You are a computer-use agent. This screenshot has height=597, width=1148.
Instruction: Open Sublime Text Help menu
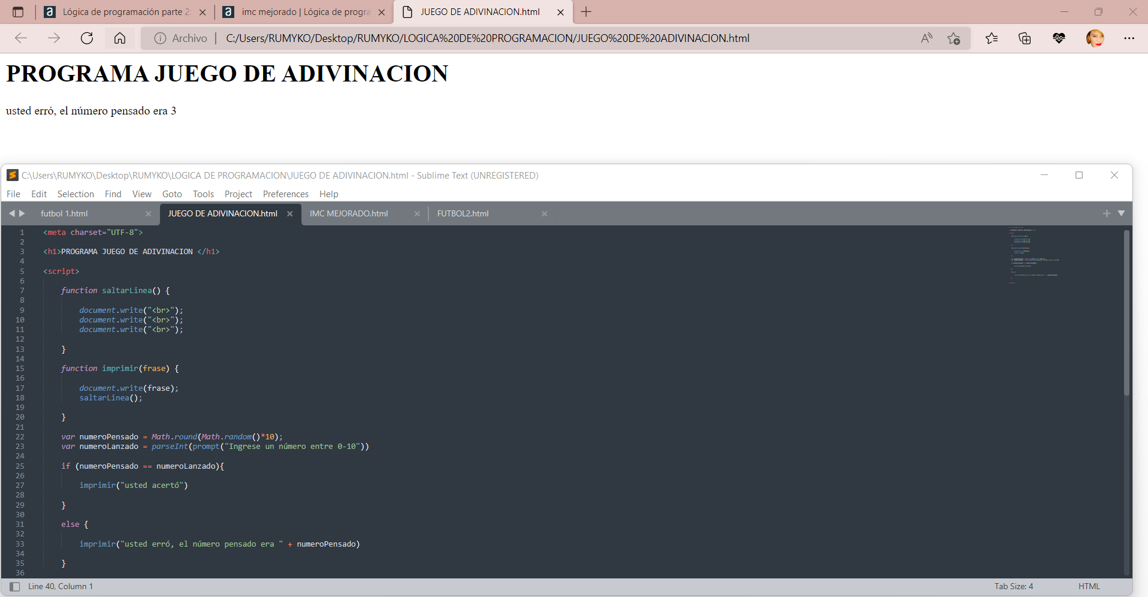pyautogui.click(x=328, y=194)
